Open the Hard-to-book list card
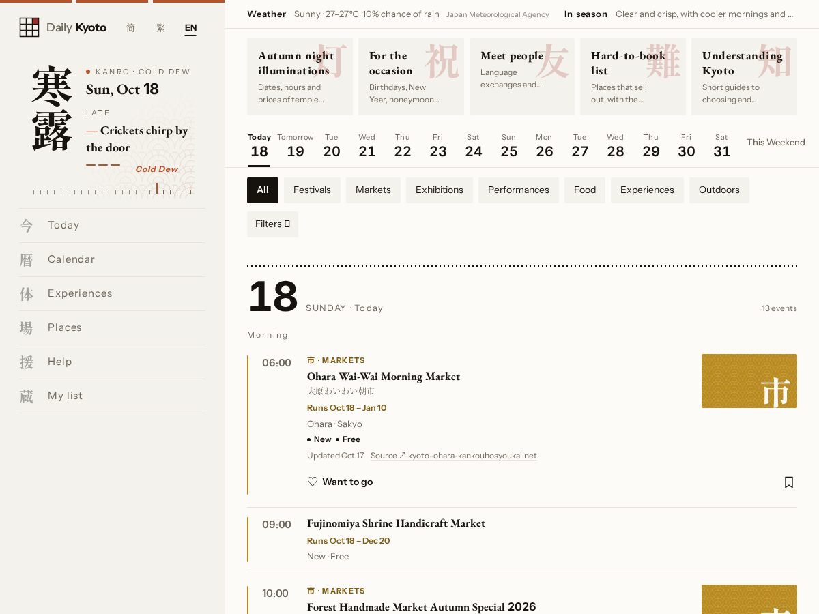819x614 pixels. tap(633, 76)
